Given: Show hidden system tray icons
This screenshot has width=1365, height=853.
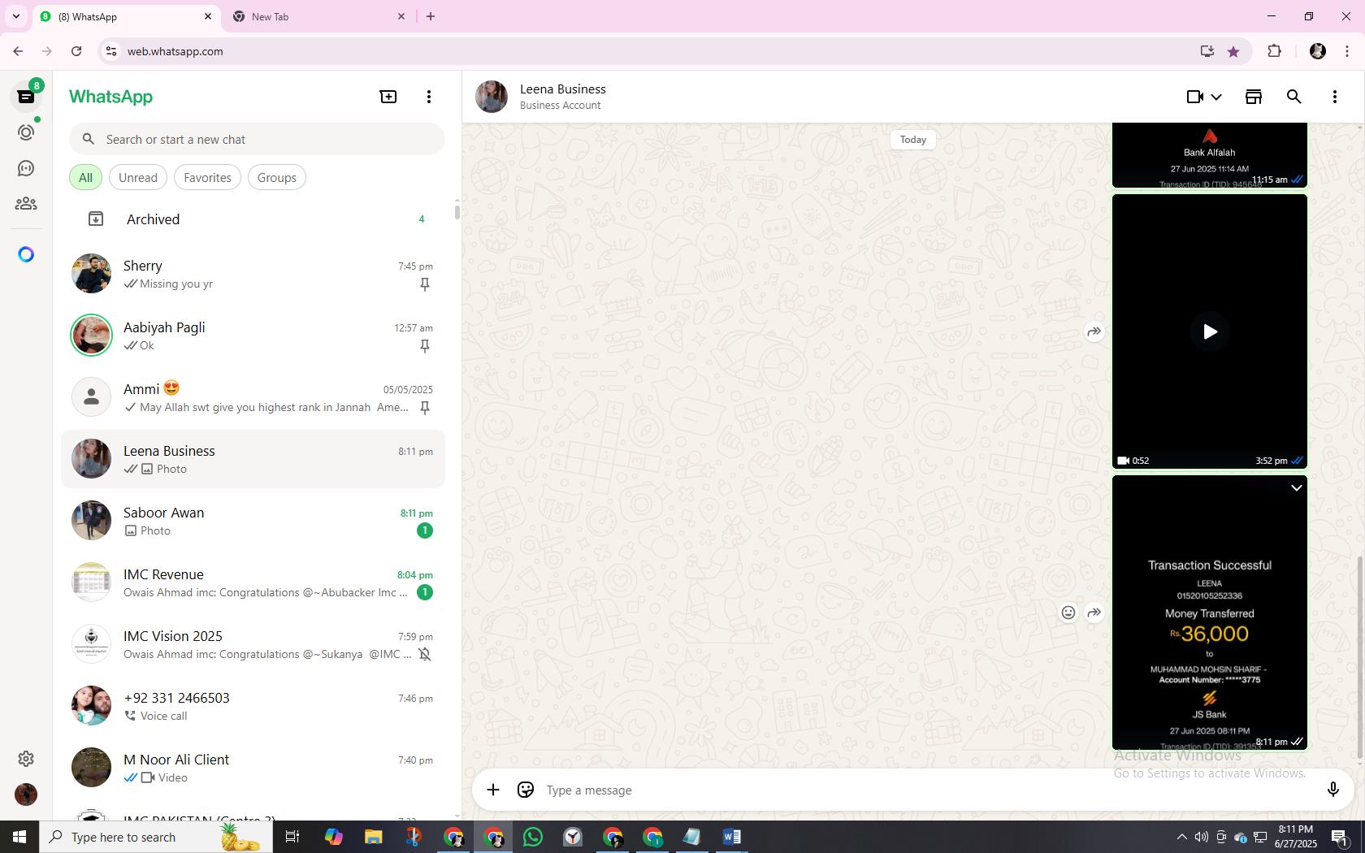Looking at the screenshot, I should [1181, 837].
